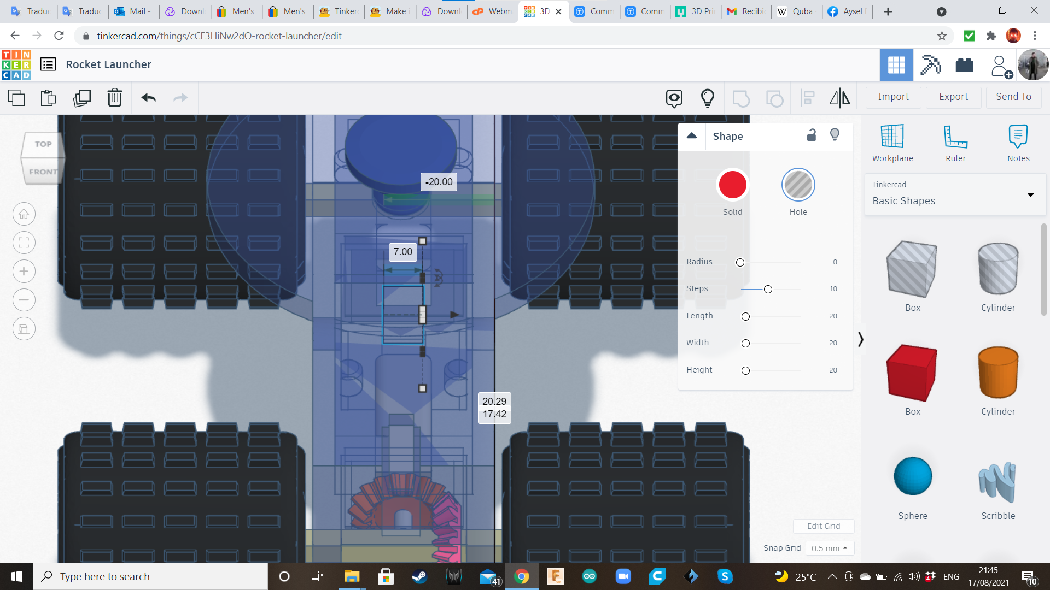Image resolution: width=1050 pixels, height=590 pixels.
Task: Click the Delete trash can icon
Action: point(115,98)
